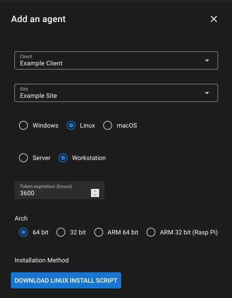Click the Installation Method label
The height and width of the screenshot is (298, 232).
tap(42, 260)
